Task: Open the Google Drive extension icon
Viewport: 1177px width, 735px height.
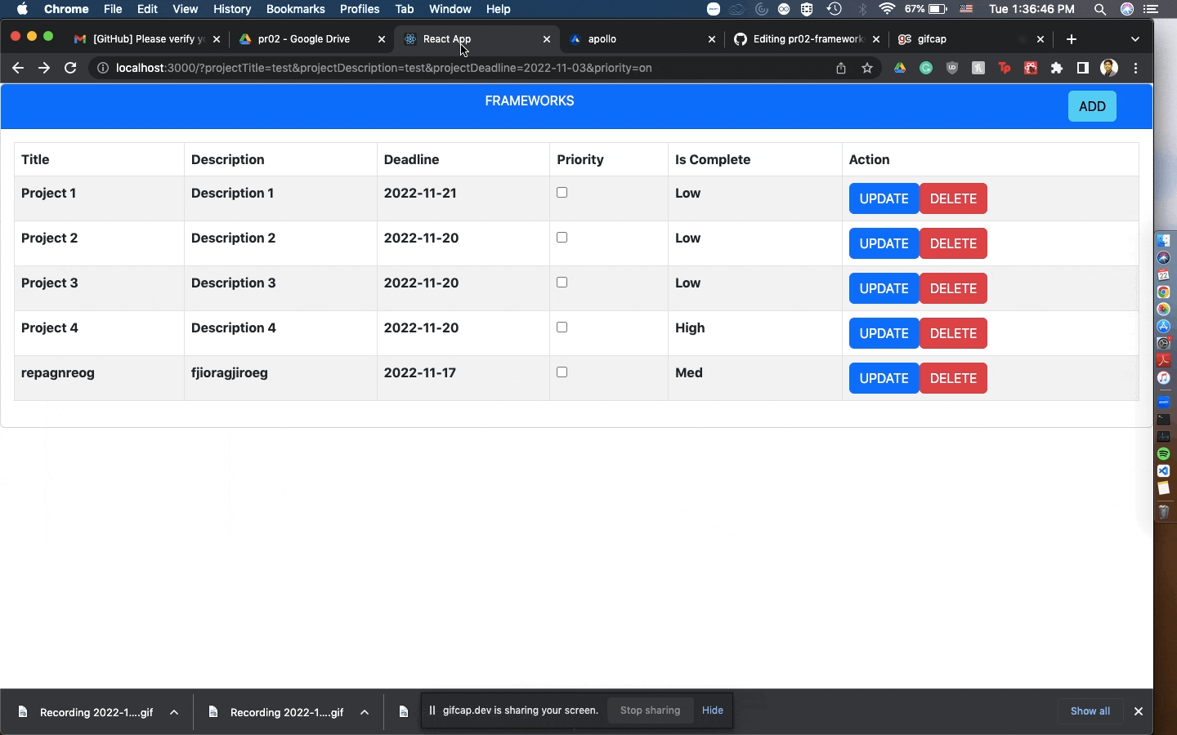Action: (x=899, y=69)
